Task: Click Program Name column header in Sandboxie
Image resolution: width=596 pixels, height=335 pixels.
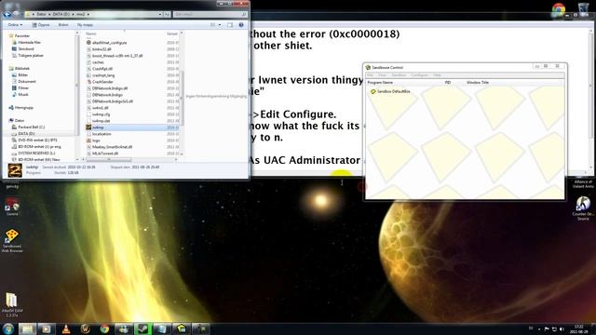Action: 380,83
